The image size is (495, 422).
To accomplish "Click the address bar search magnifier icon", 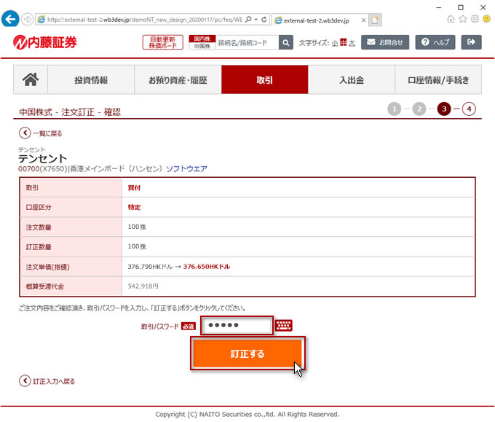I will coord(248,19).
